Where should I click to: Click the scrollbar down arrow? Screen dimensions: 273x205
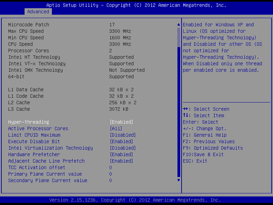(x=178, y=180)
